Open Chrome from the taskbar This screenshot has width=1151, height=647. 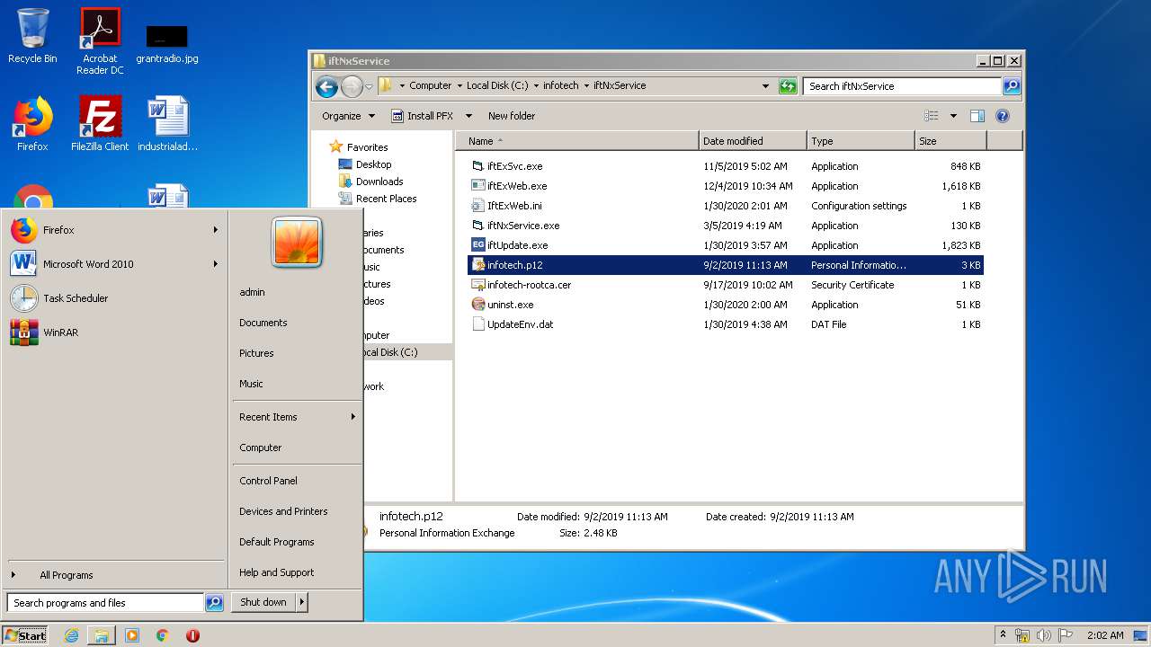tap(162, 635)
